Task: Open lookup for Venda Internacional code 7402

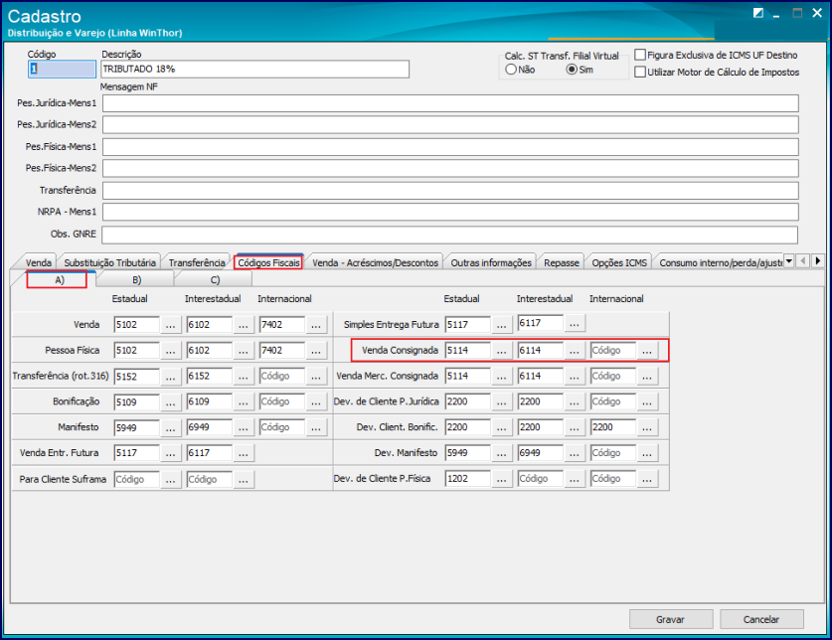Action: tap(316, 325)
